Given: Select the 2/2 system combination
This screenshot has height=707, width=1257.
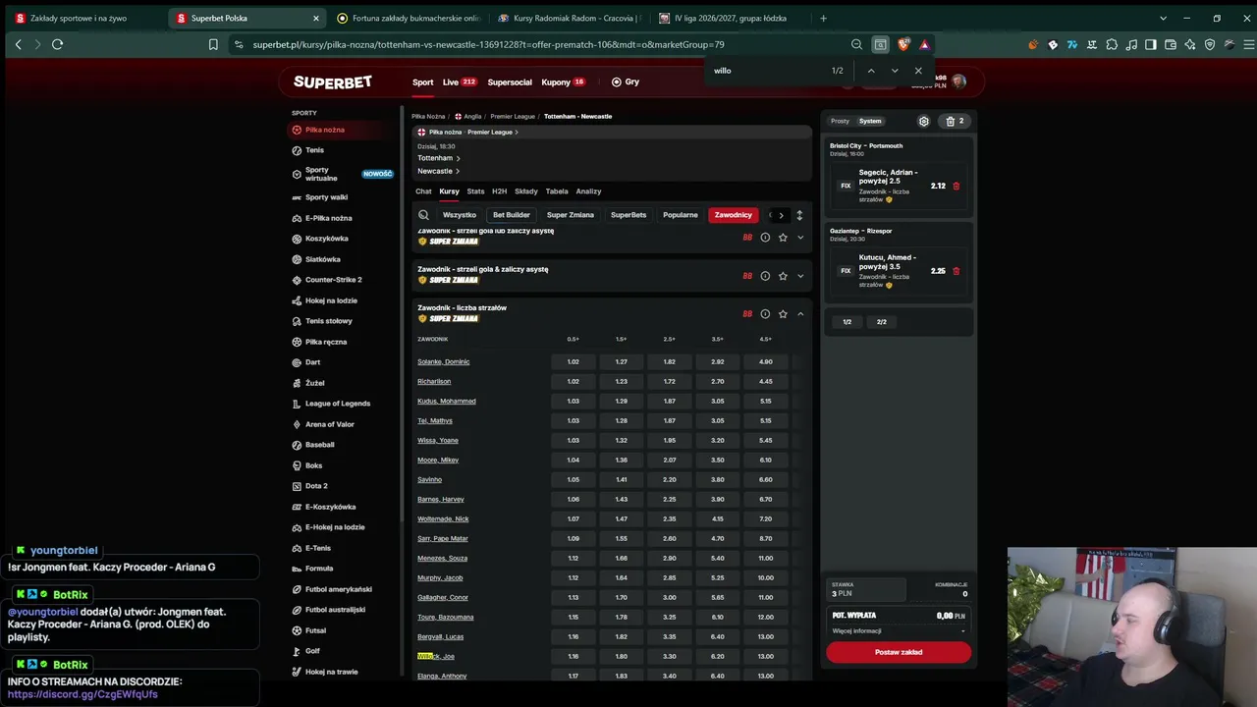Looking at the screenshot, I should pos(882,322).
